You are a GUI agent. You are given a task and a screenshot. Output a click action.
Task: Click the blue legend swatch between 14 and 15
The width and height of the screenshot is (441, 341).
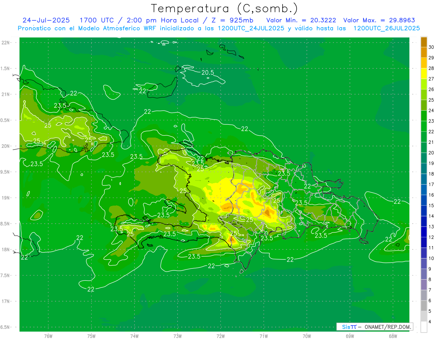click(x=424, y=211)
